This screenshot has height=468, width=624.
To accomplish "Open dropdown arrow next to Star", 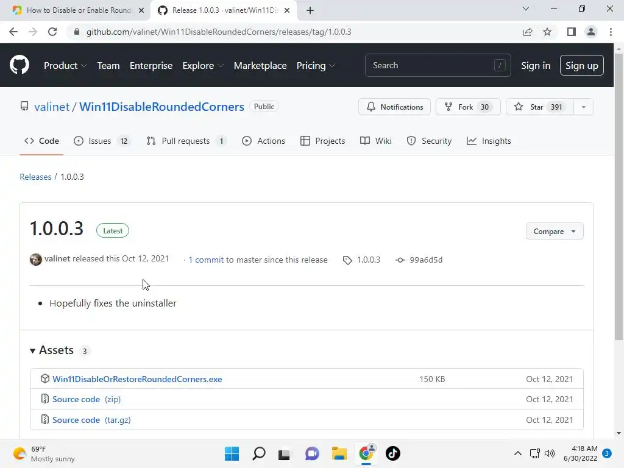I will [583, 107].
